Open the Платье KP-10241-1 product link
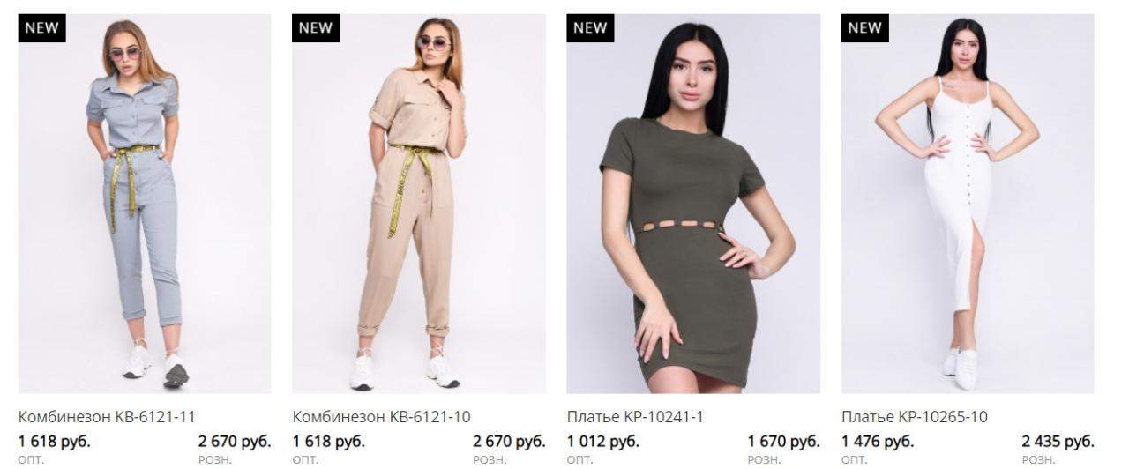 (635, 417)
